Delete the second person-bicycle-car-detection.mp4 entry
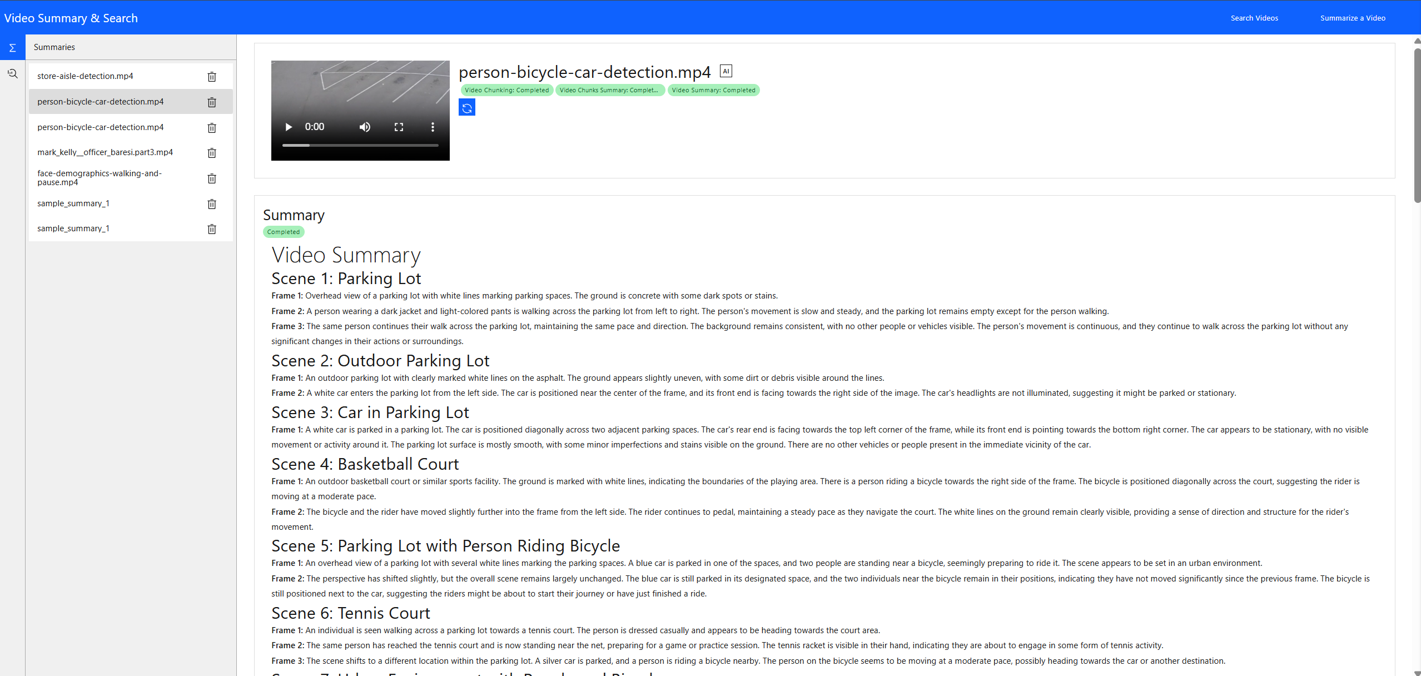The height and width of the screenshot is (676, 1421). (x=212, y=127)
